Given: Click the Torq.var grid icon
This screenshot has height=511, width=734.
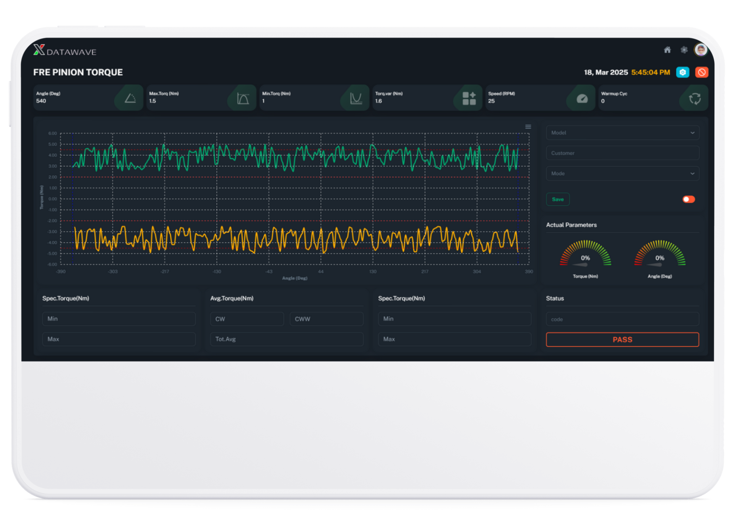Looking at the screenshot, I should (x=469, y=99).
